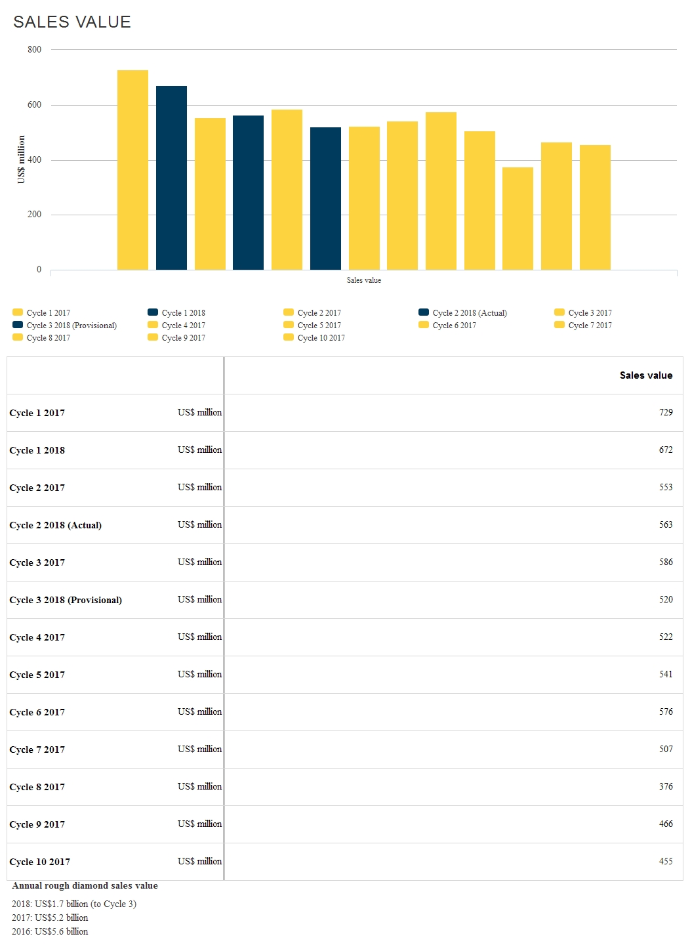Toggle Cycle 3 2018 (Provisional) legend entry

65,326
